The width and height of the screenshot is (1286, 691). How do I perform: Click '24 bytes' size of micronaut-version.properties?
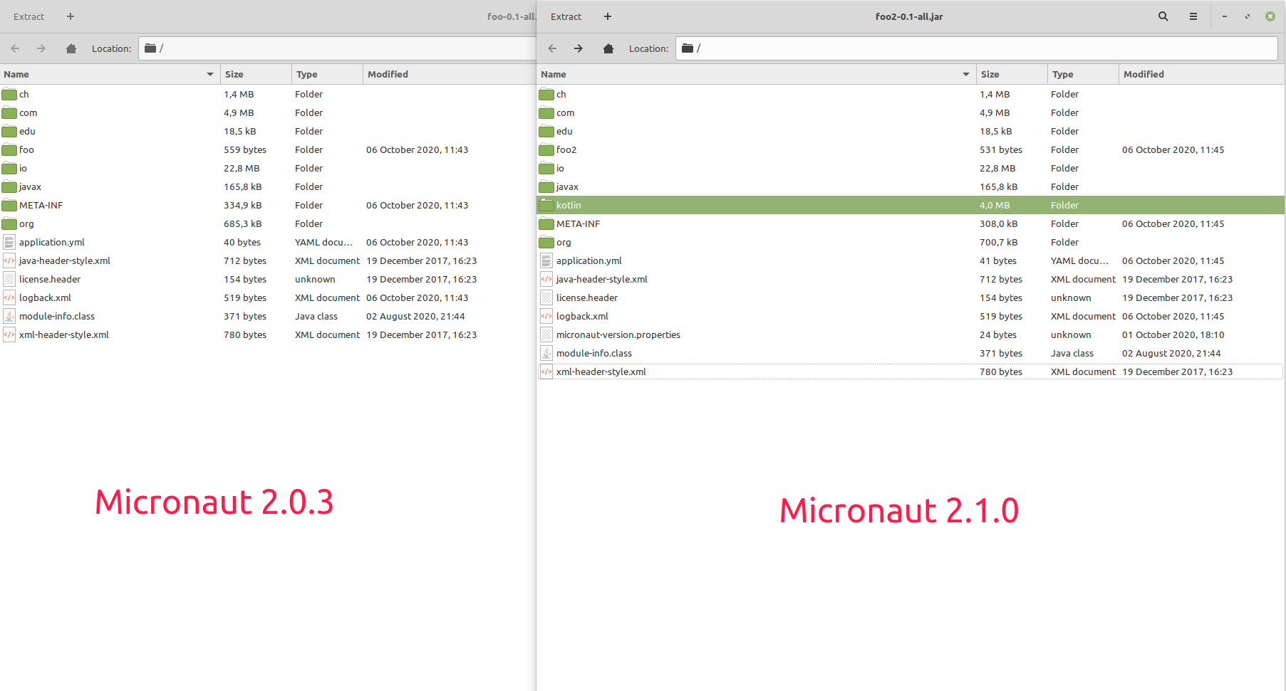pyautogui.click(x=998, y=334)
